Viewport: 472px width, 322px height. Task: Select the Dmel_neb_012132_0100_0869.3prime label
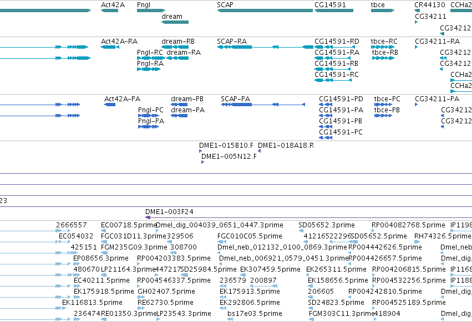click(x=282, y=247)
